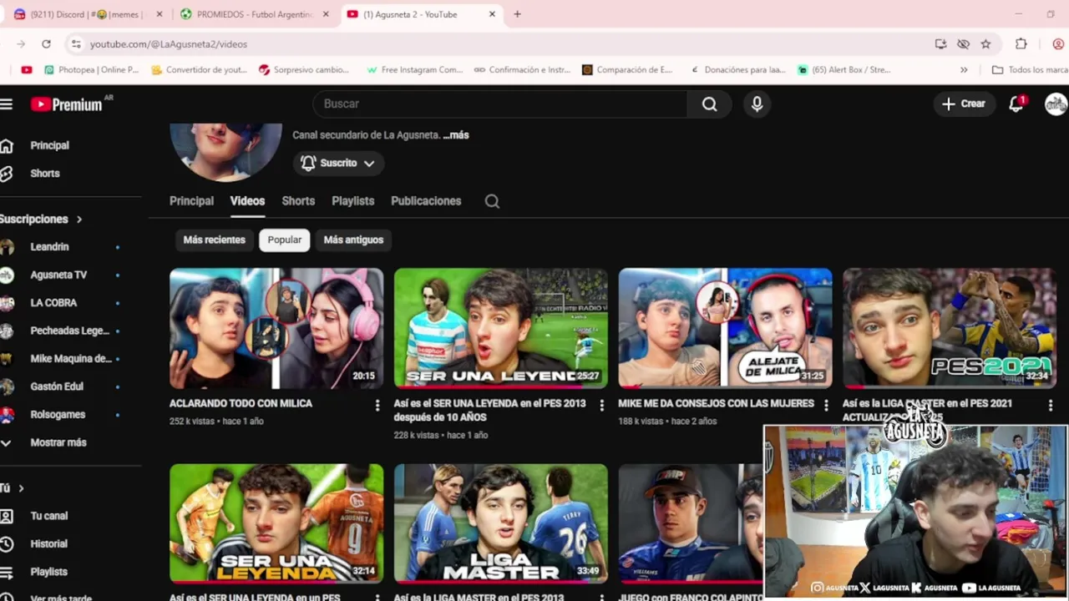Open the account avatar menu

pyautogui.click(x=1056, y=104)
